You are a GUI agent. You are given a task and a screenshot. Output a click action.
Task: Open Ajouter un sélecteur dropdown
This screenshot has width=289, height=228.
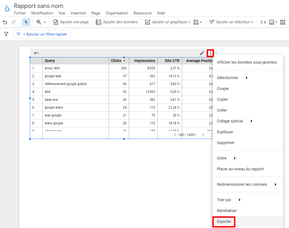pyautogui.click(x=231, y=22)
